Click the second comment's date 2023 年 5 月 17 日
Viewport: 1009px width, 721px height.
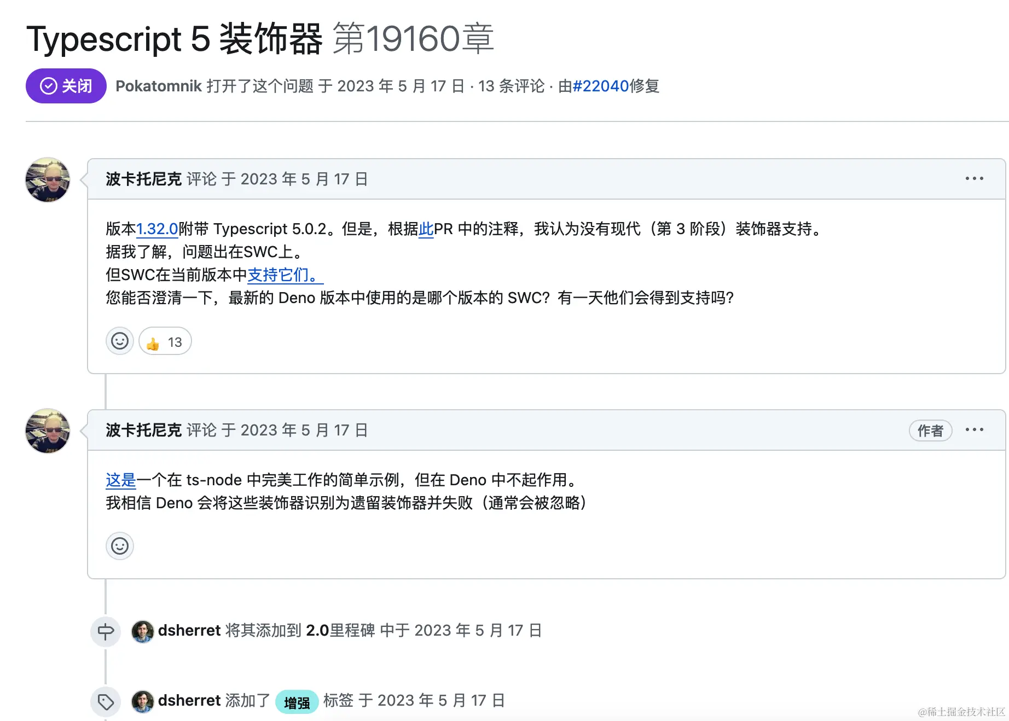(x=305, y=430)
